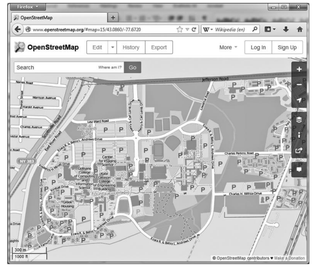Switch to the History tab

pyautogui.click(x=131, y=47)
